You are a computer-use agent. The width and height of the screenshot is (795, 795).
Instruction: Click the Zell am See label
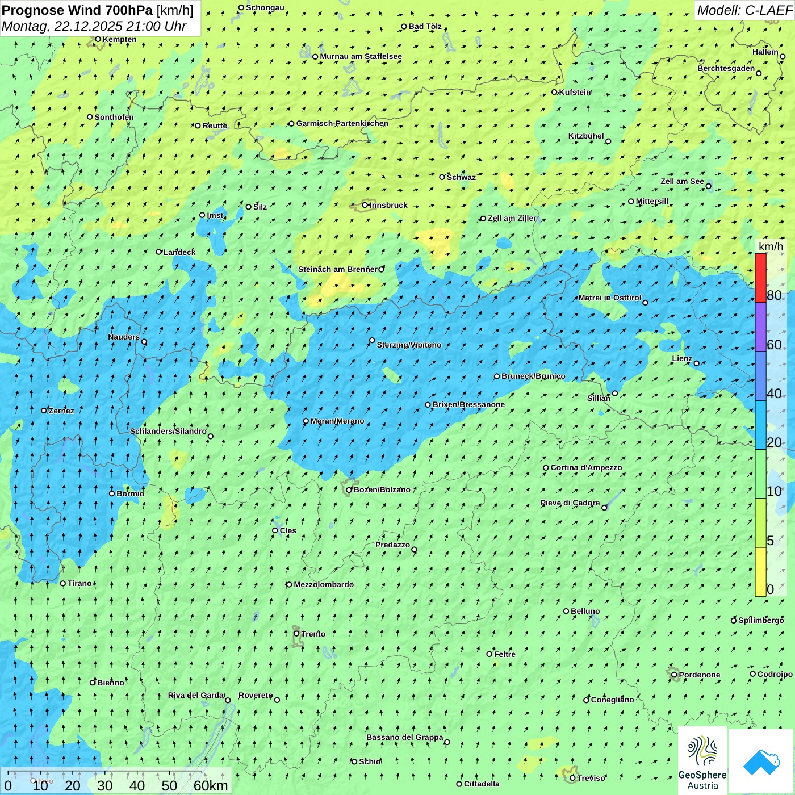pos(682,181)
